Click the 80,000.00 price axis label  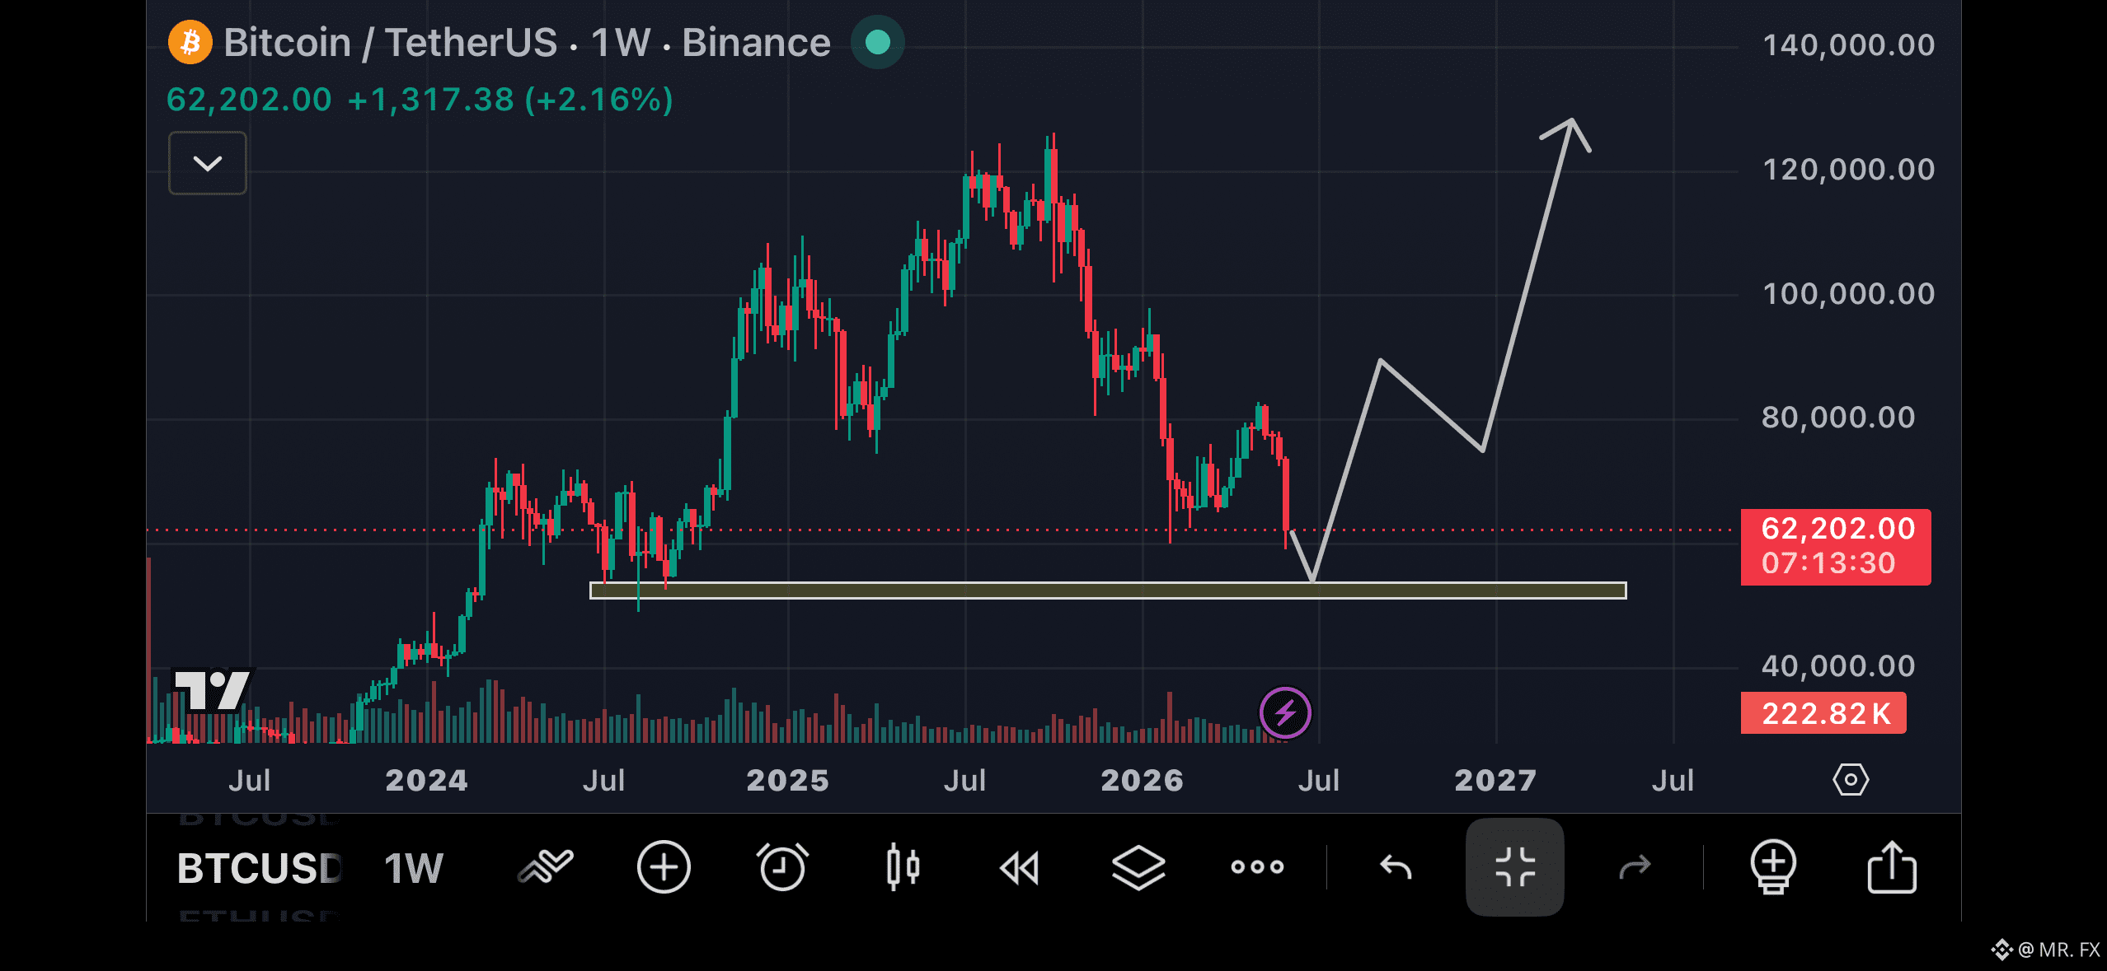coord(1838,418)
